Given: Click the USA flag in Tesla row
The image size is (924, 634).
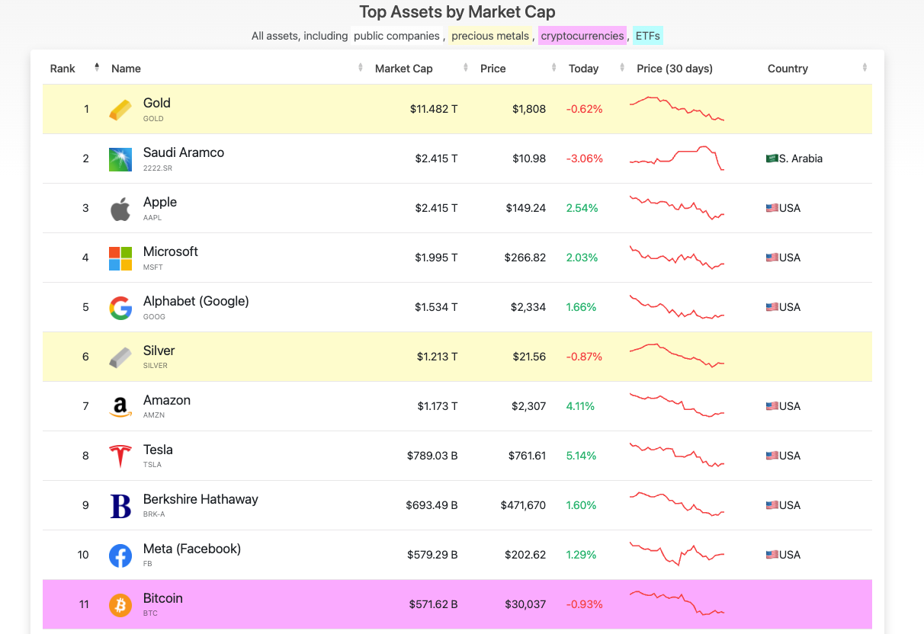Looking at the screenshot, I should tap(772, 456).
